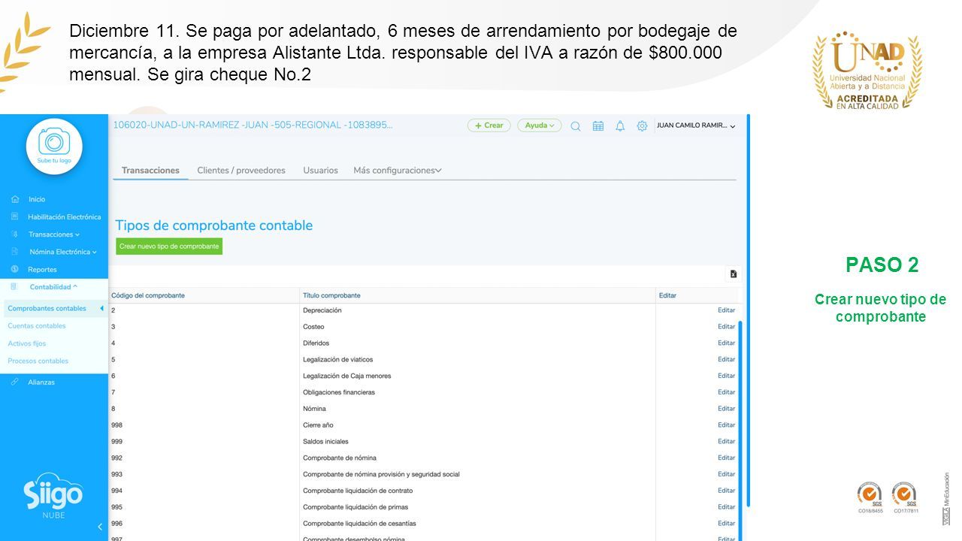Select Procesos contables in sidebar
Viewport: 962px width, 541px height.
point(38,361)
